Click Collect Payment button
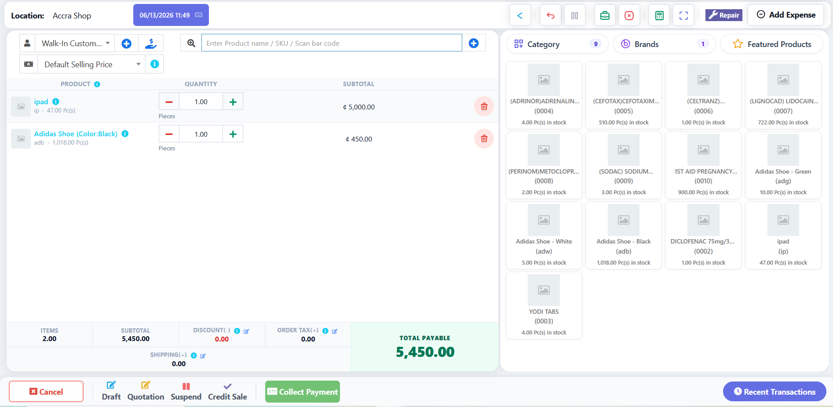833x407 pixels. 303,392
